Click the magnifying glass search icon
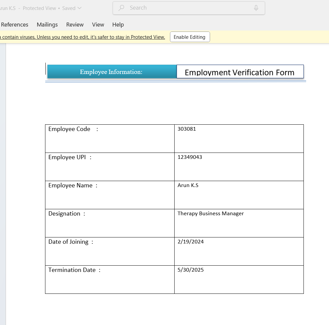The height and width of the screenshot is (325, 329). click(121, 8)
